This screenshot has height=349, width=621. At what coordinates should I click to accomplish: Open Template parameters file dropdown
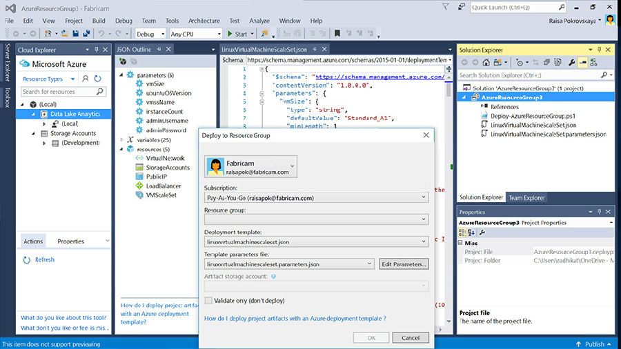(x=369, y=263)
